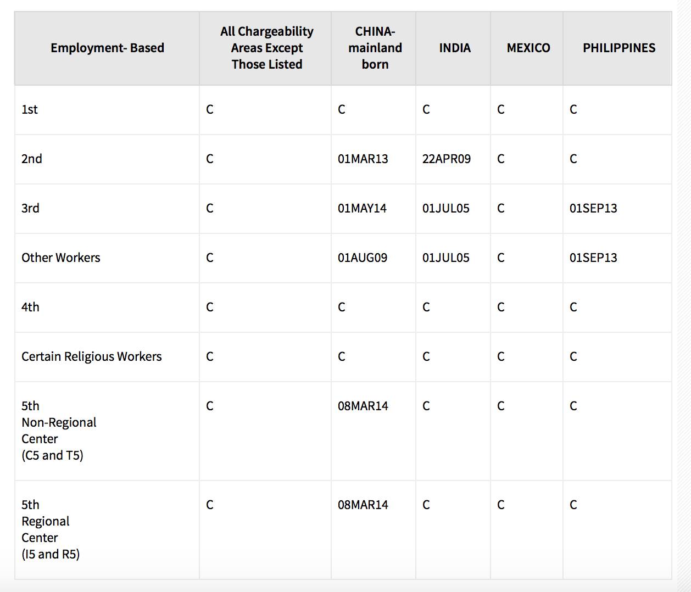Select the 5th Regional Center row label
Screen dimensions: 691x592
(51, 529)
